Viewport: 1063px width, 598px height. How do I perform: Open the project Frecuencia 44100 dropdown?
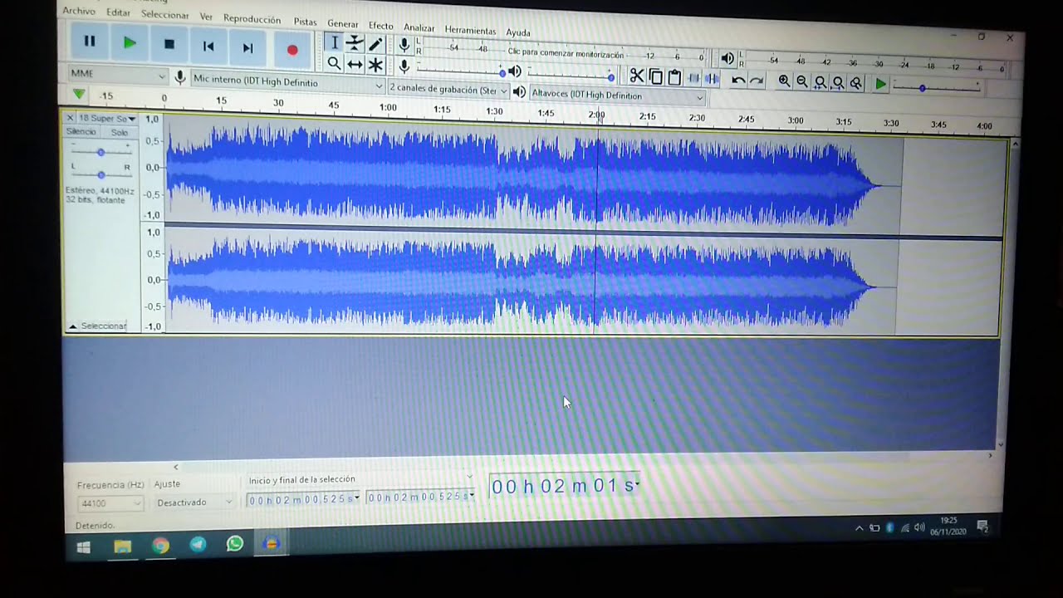(110, 503)
